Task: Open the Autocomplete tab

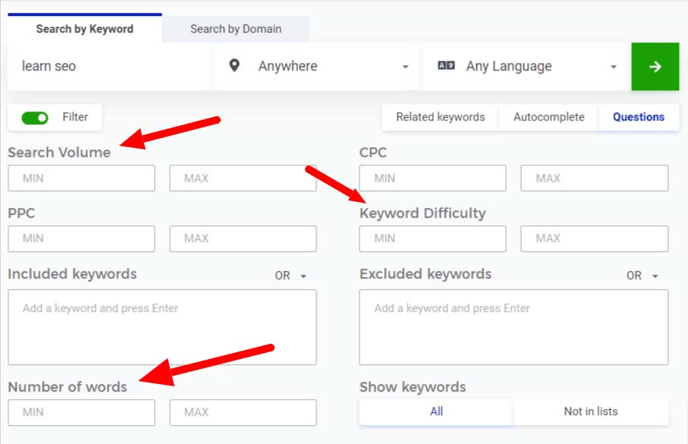Action: [x=549, y=117]
